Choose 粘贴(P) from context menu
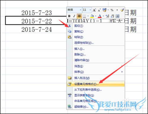This screenshot has width=148, height=114. [x=96, y=37]
